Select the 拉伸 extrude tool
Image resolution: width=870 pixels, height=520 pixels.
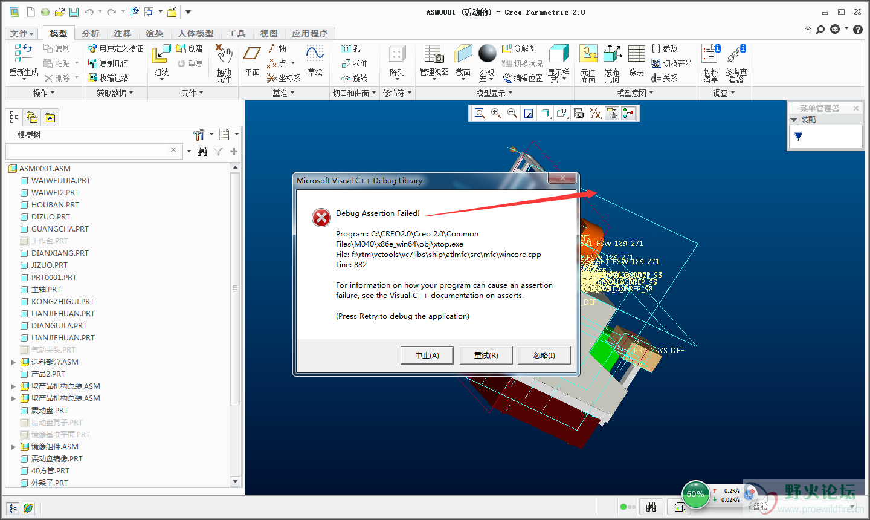[355, 63]
